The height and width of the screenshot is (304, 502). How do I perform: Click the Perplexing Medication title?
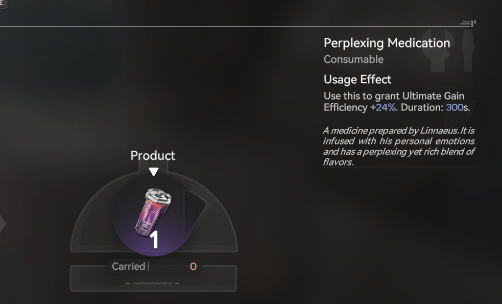click(387, 43)
